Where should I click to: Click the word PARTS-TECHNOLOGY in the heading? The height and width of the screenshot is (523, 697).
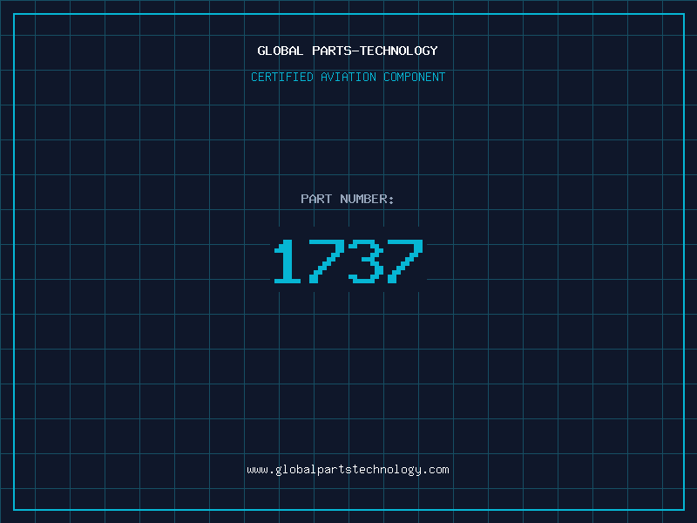[x=376, y=51]
